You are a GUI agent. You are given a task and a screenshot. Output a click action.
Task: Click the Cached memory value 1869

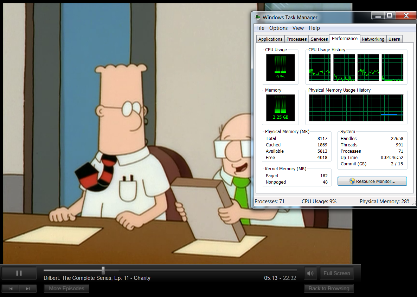[322, 145]
